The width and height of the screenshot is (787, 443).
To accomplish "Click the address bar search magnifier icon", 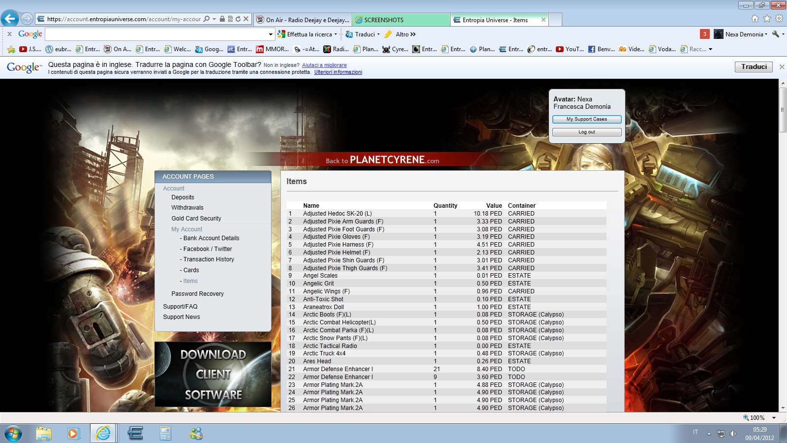I will point(207,19).
